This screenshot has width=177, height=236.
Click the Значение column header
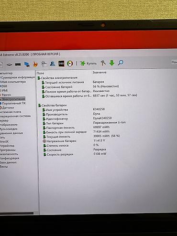[x=100, y=72]
